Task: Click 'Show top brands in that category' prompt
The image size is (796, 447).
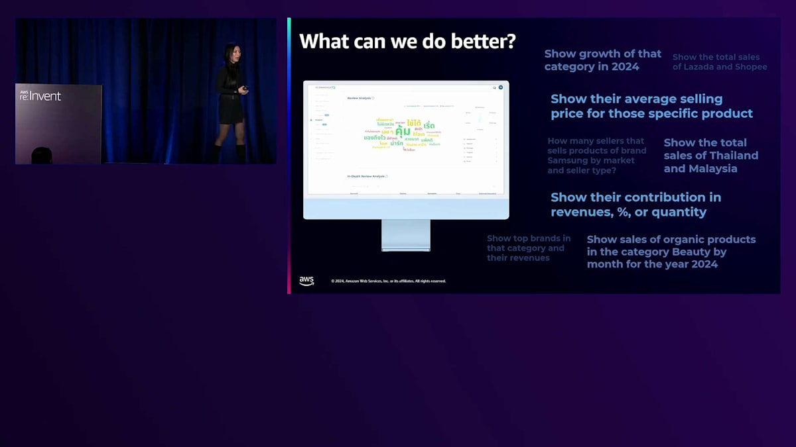Action: [x=529, y=248]
